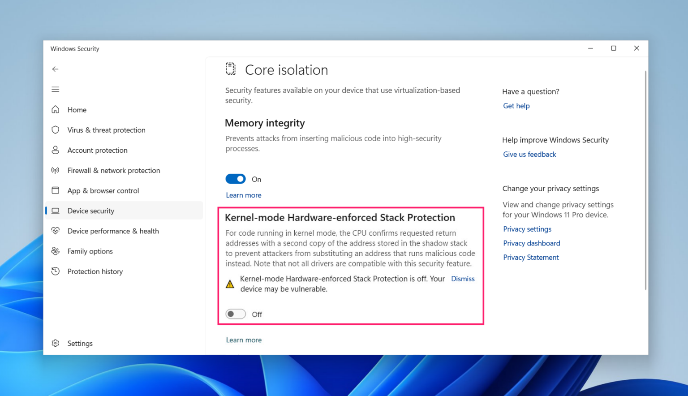
Task: Turn off the Memory integrity toggle
Action: pos(236,179)
